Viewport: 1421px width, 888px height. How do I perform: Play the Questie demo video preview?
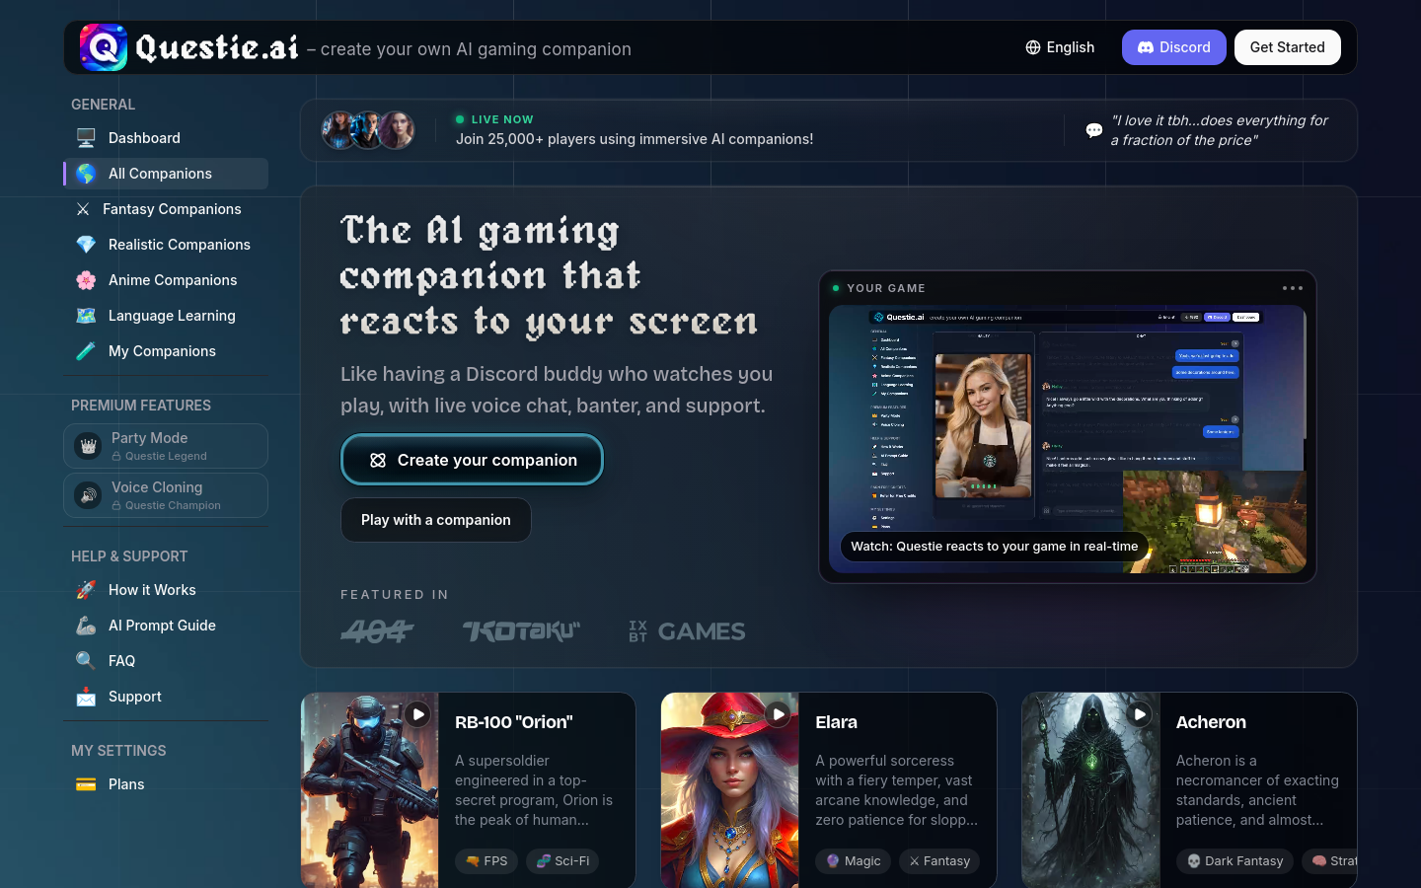click(x=1068, y=439)
